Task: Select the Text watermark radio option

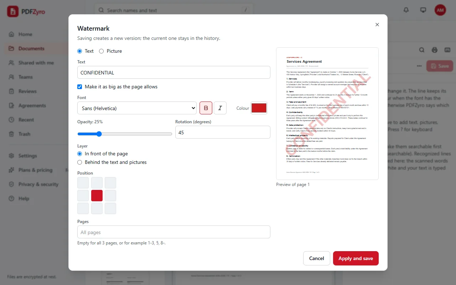Action: (79, 51)
